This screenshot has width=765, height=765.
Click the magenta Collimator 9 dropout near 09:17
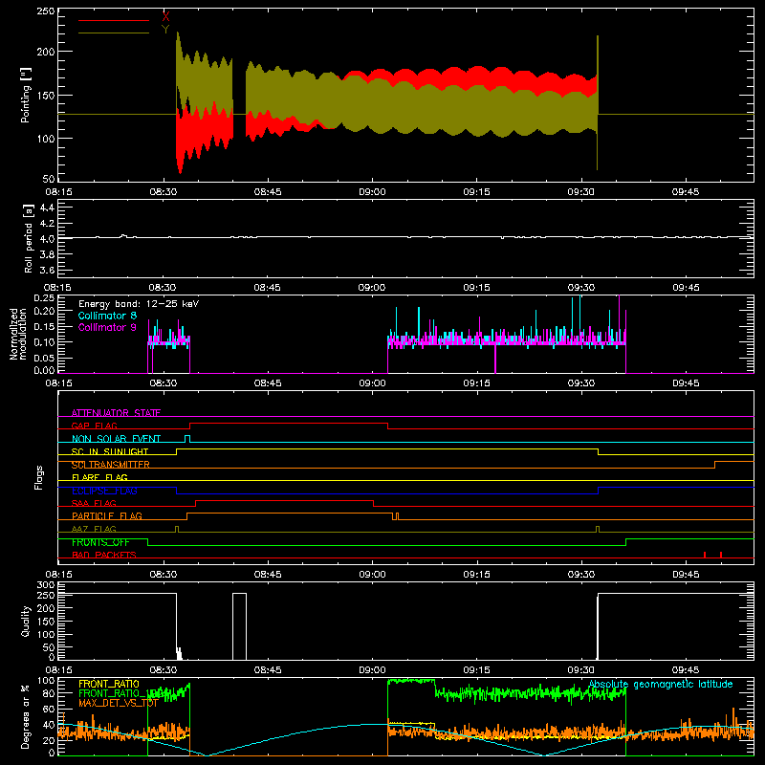point(495,359)
